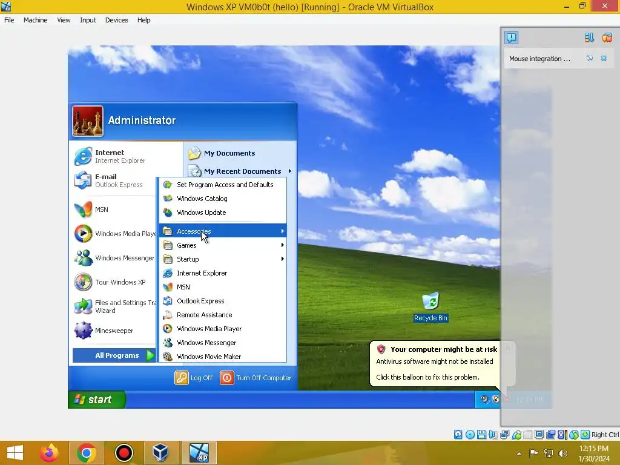Expand the Accessories submenu

[223, 231]
